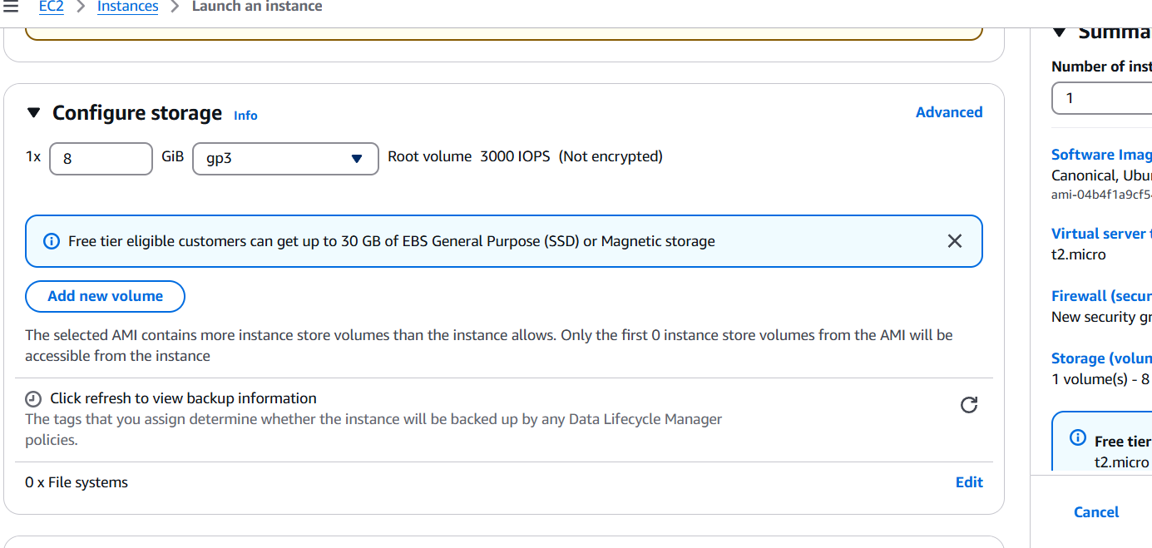The height and width of the screenshot is (548, 1152).
Task: Refresh backup information
Action: [969, 405]
